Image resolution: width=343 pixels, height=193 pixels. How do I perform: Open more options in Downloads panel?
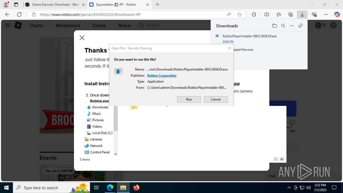click(292, 26)
